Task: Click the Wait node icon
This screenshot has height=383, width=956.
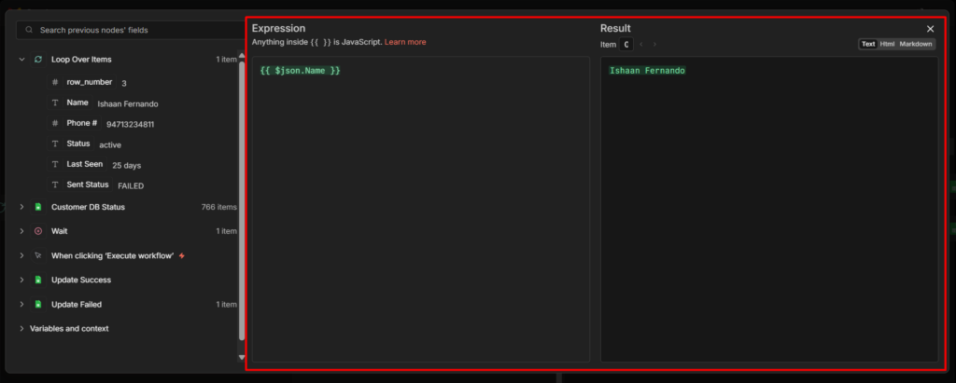Action: coord(38,231)
